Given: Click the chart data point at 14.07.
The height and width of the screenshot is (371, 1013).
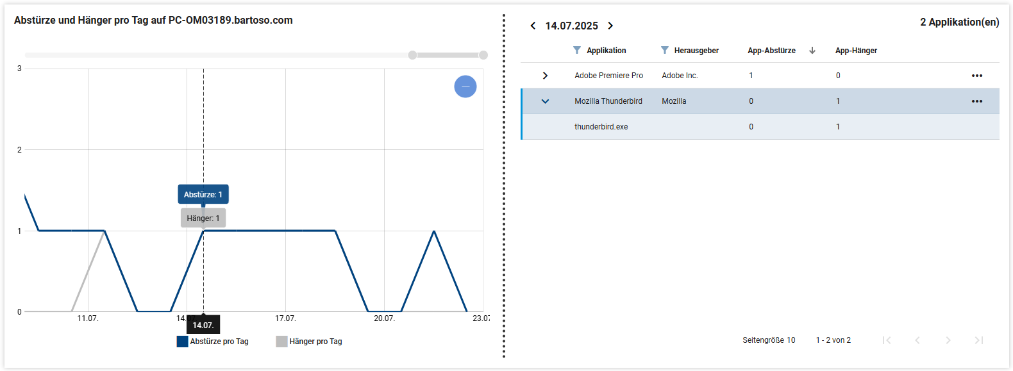Looking at the screenshot, I should point(203,231).
